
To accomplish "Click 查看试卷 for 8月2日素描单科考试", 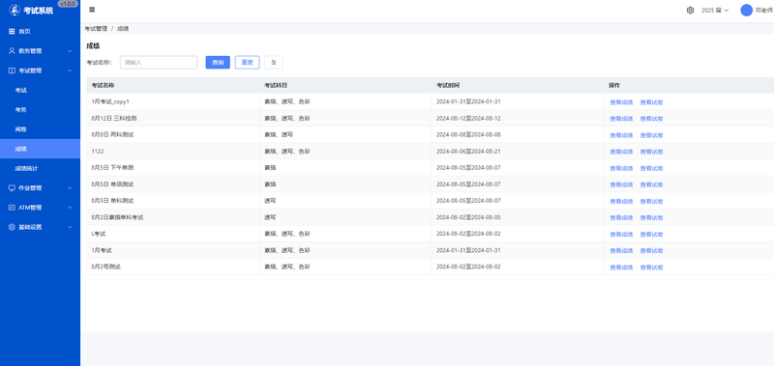I will point(651,217).
